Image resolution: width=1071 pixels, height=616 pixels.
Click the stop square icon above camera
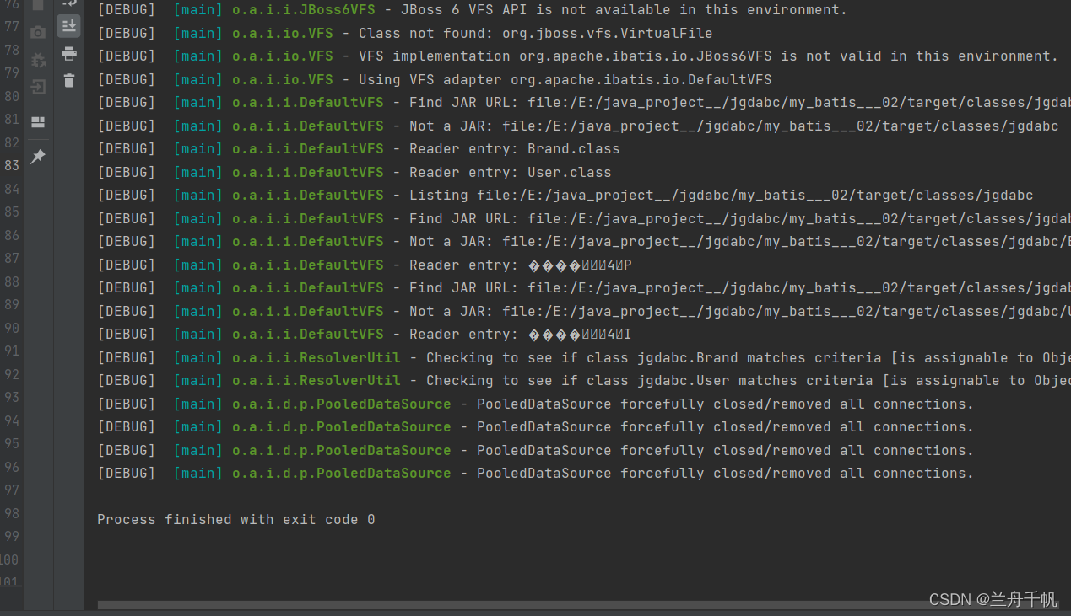38,5
